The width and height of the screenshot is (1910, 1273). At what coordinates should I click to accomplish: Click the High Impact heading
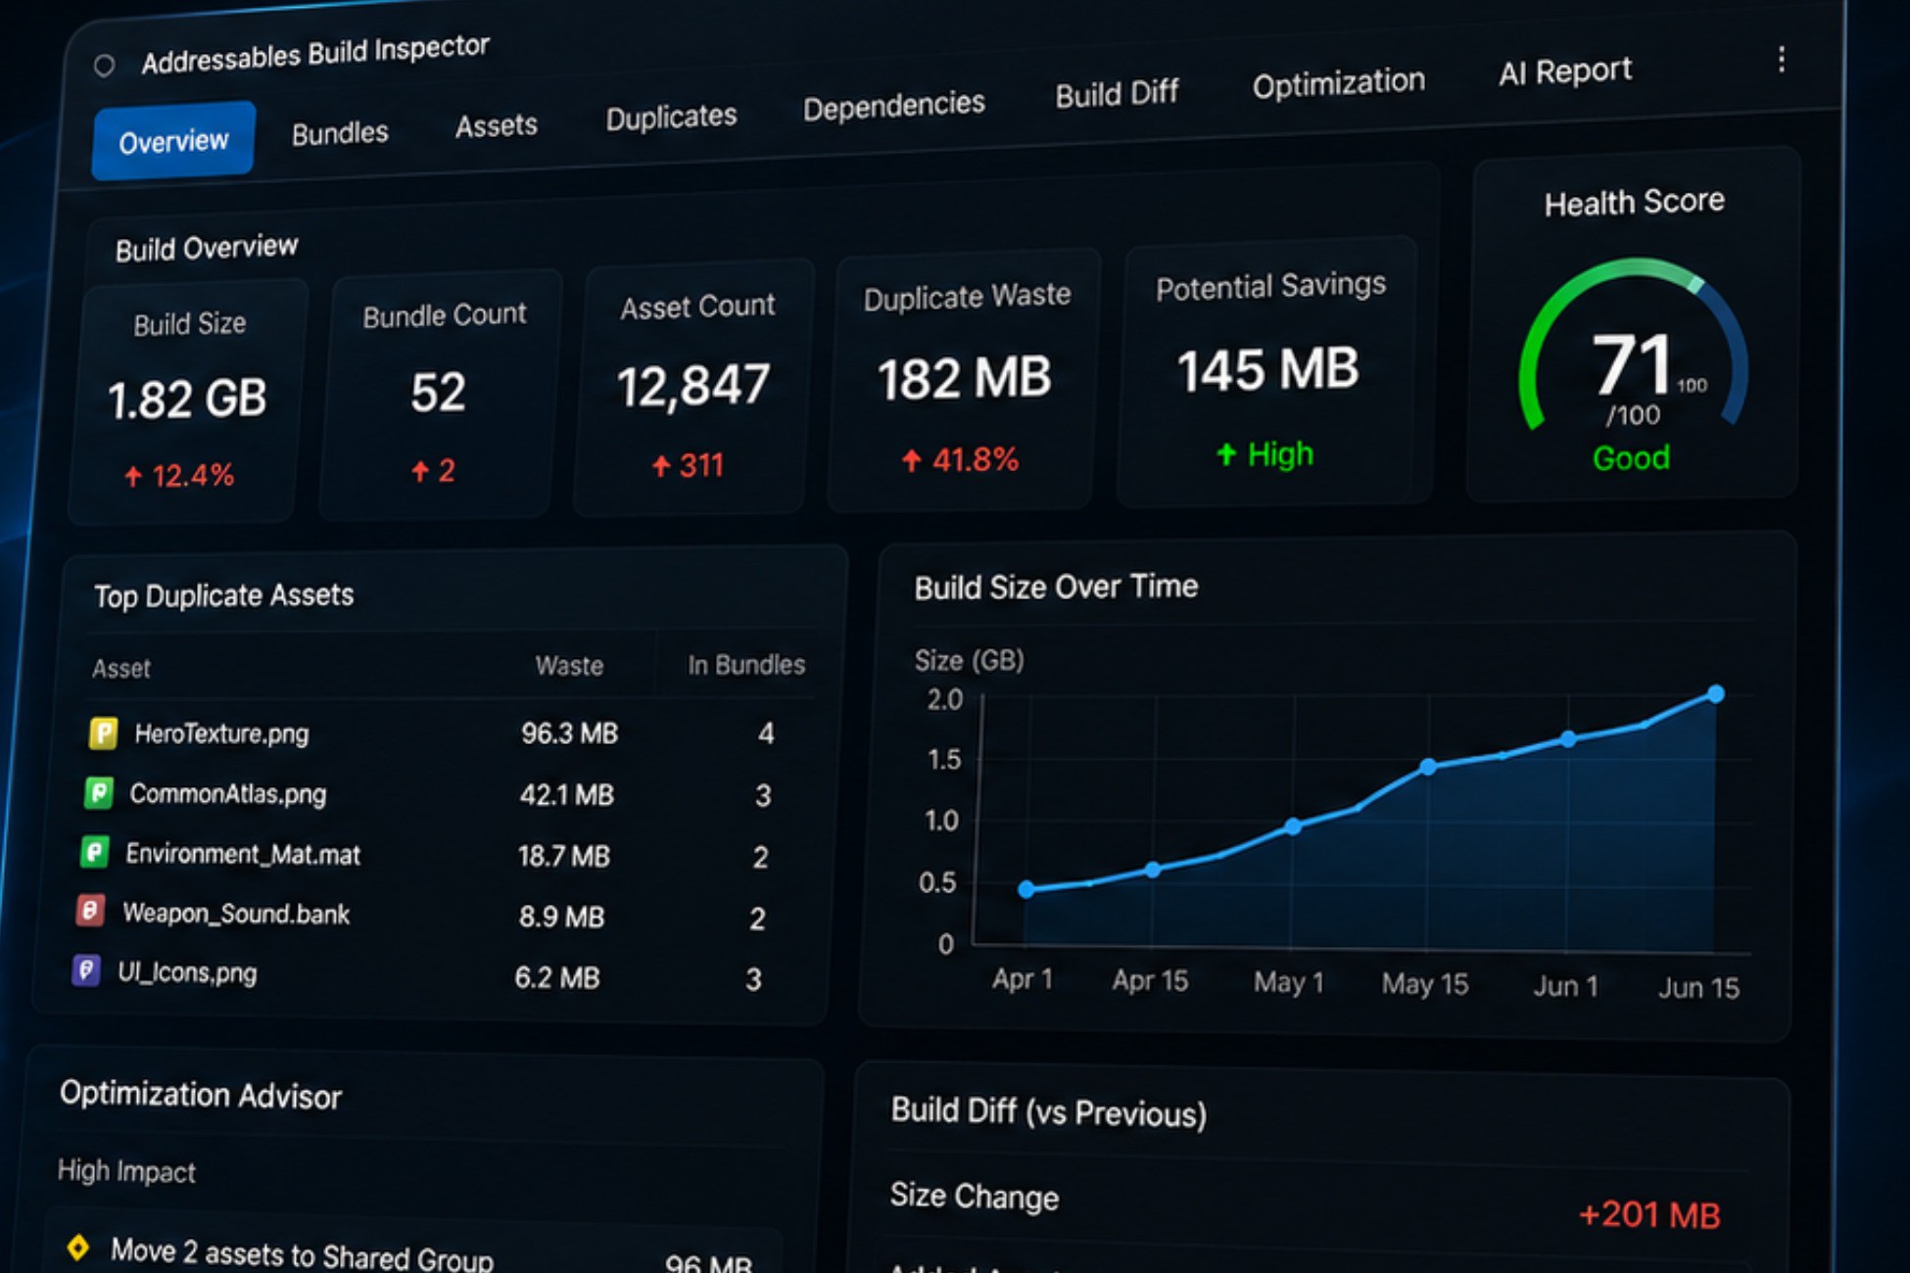[x=126, y=1171]
